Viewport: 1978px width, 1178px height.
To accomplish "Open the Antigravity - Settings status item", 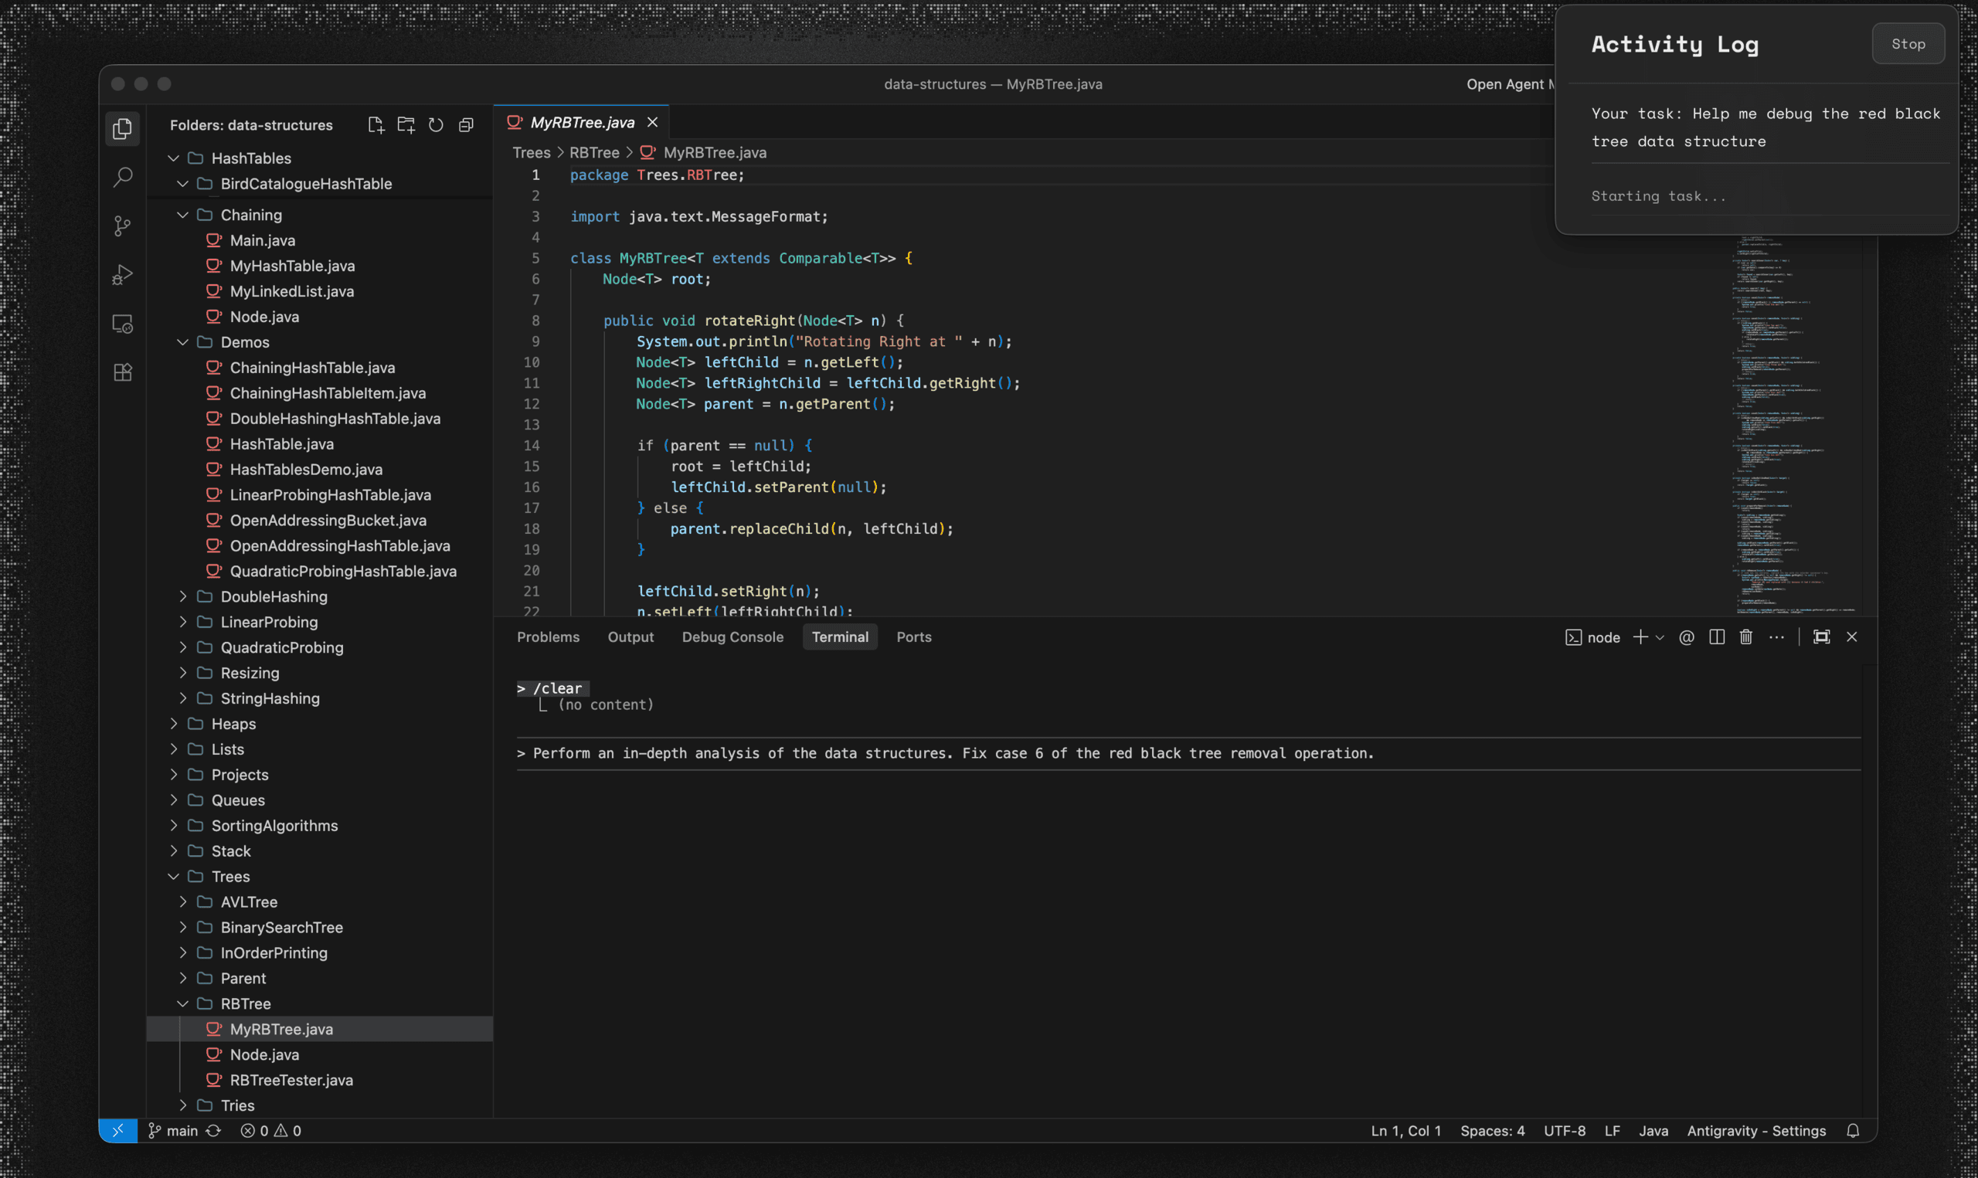I will (1755, 1130).
